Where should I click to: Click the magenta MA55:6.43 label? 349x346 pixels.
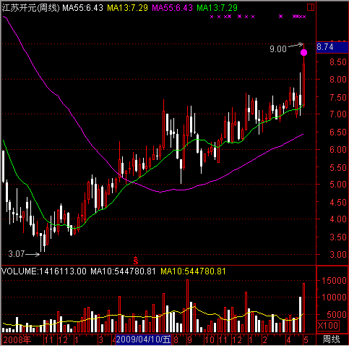pyautogui.click(x=172, y=8)
